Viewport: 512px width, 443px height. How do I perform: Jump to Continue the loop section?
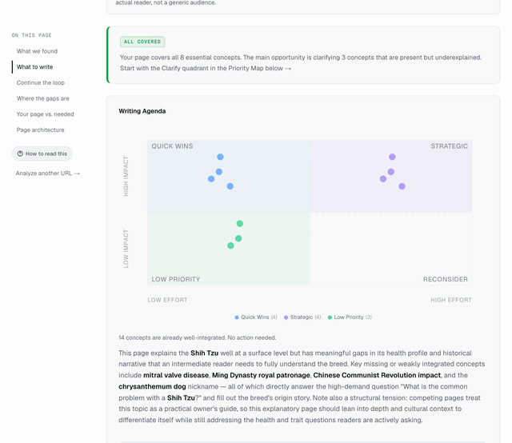pos(41,82)
